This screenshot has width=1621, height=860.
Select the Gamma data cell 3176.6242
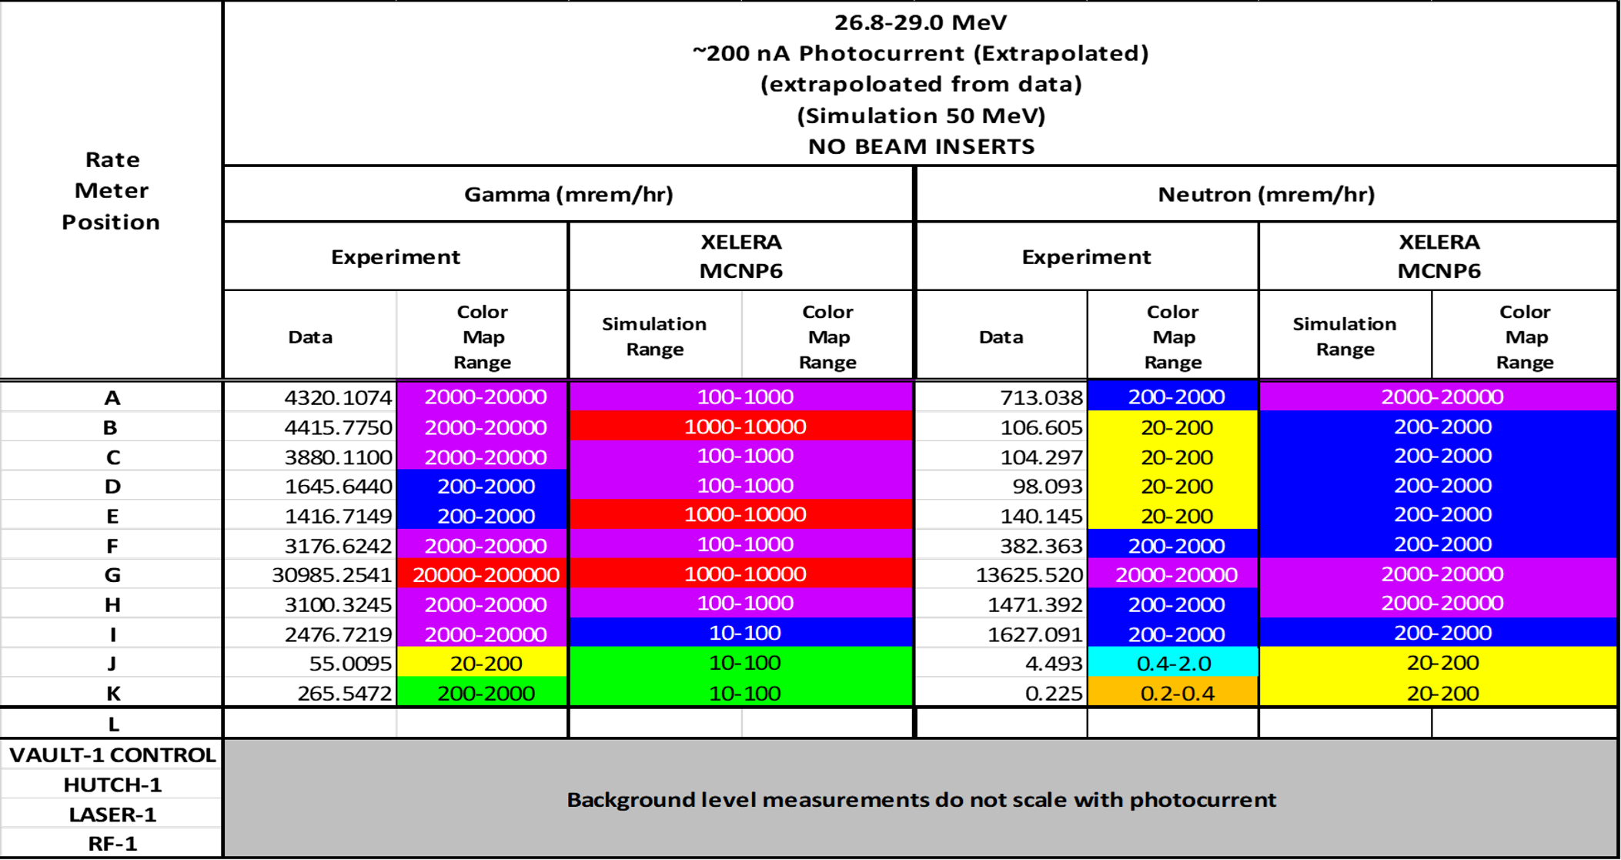click(x=310, y=545)
